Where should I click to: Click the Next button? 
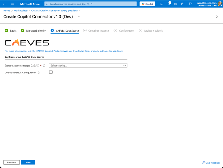(28, 163)
